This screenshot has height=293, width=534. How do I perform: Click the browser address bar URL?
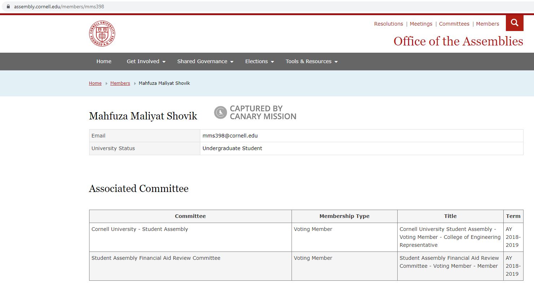pyautogui.click(x=59, y=6)
